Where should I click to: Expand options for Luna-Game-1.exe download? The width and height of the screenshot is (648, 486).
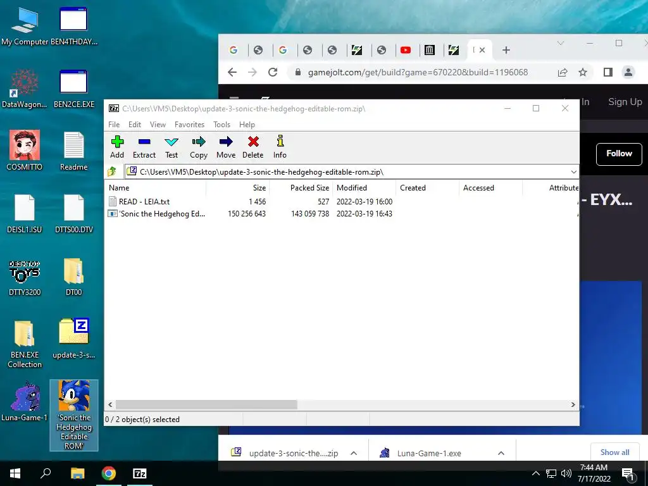click(x=501, y=453)
